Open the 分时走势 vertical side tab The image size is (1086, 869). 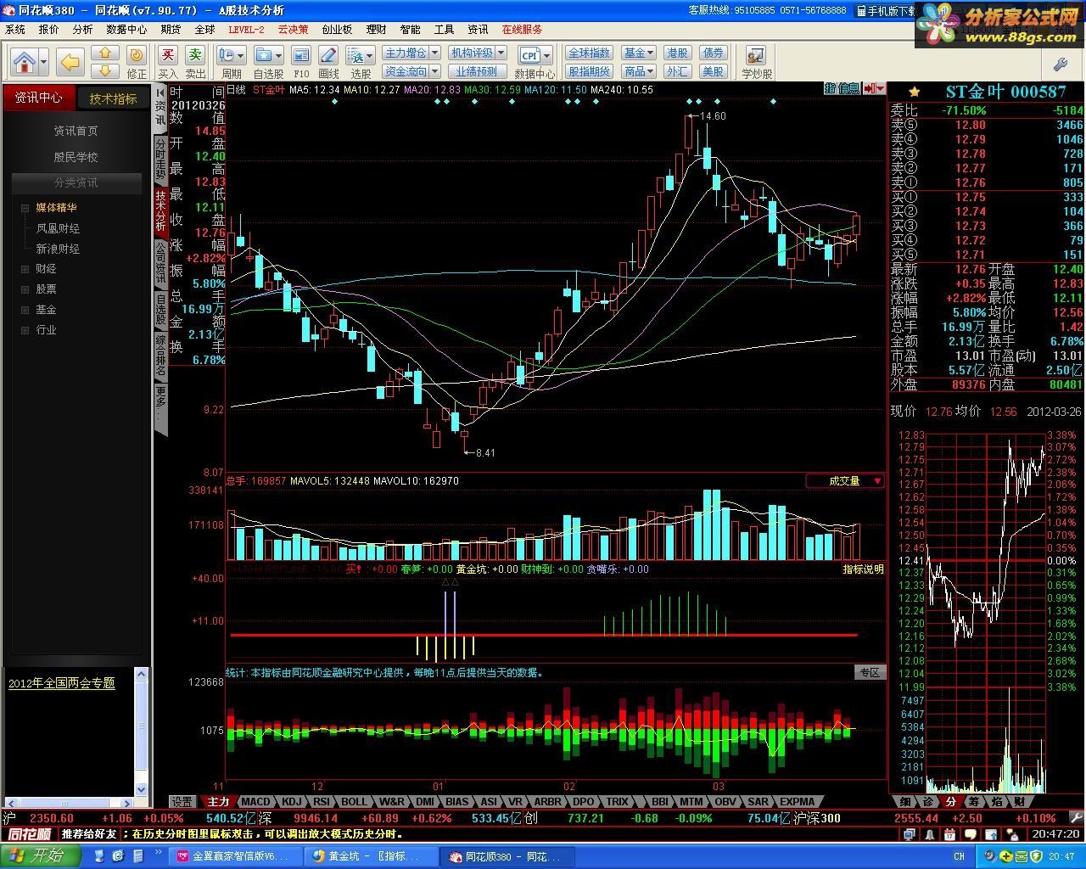pos(160,160)
